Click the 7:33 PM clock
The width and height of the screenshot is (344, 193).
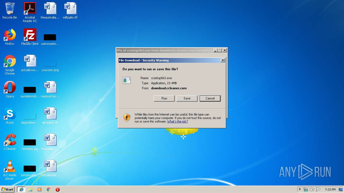330,190
